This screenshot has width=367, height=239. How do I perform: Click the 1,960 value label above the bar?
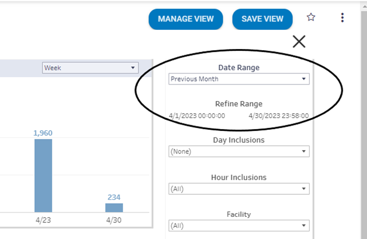click(x=43, y=133)
